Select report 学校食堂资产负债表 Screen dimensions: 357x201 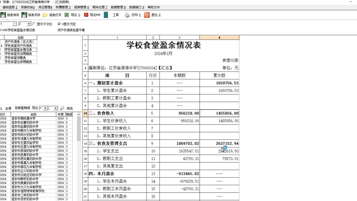21,46
